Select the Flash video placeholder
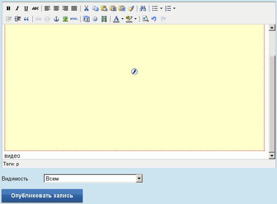Image resolution: width=277 pixels, height=204 pixels. point(134,88)
